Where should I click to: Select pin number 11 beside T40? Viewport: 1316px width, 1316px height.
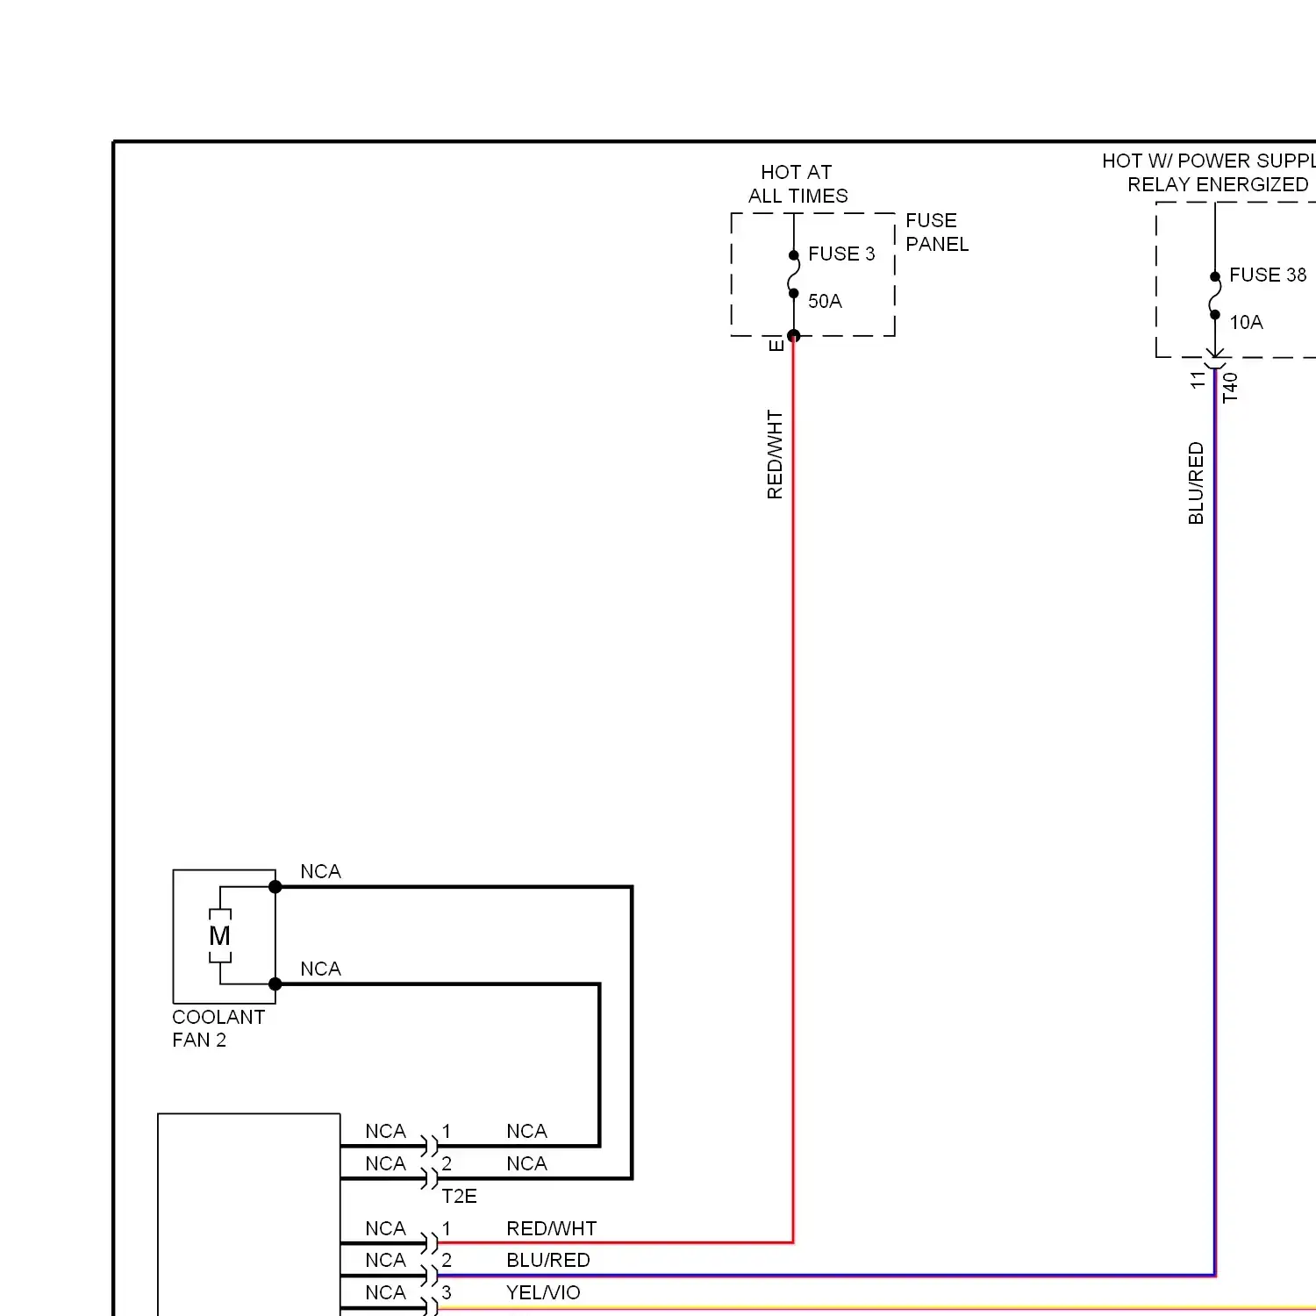(x=1198, y=380)
